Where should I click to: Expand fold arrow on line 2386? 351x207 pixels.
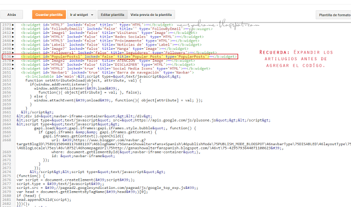pyautogui.click(x=13, y=29)
